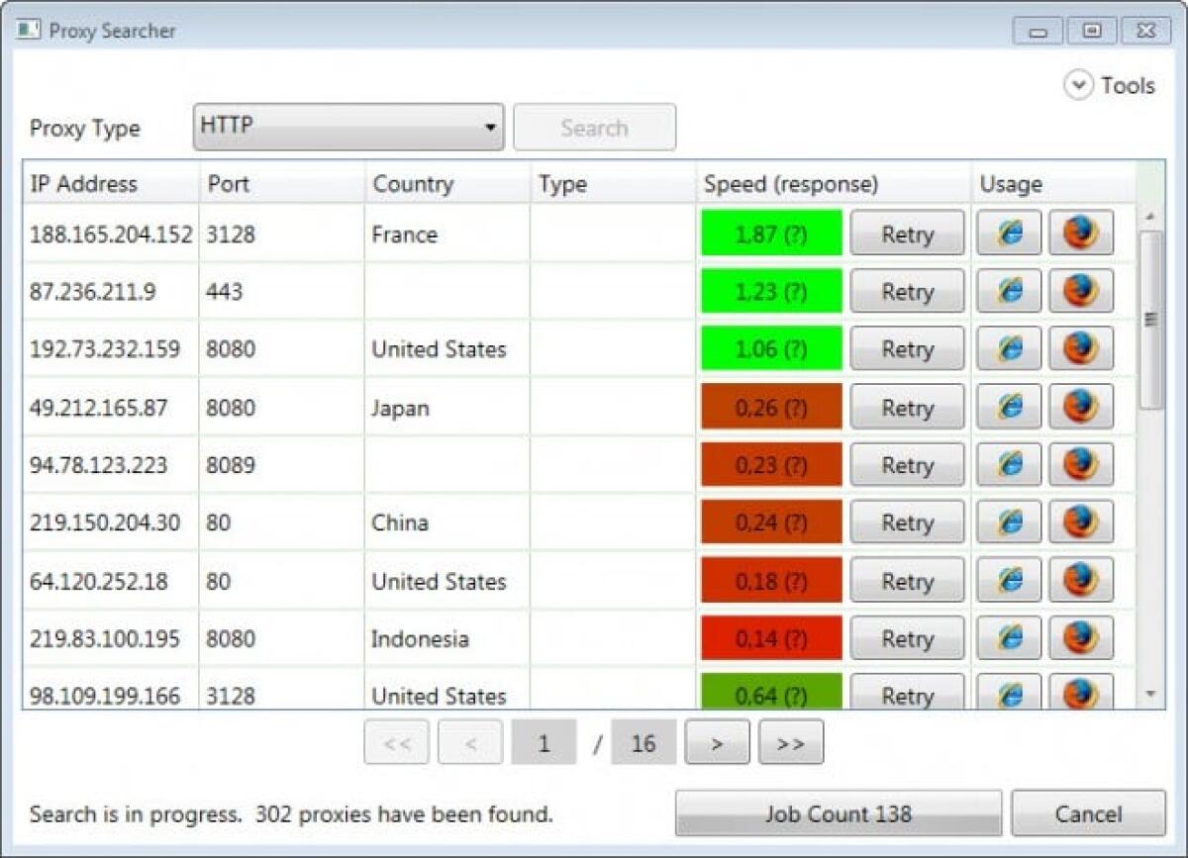Open the Proxy Type dropdown
The image size is (1188, 858).
tap(491, 127)
